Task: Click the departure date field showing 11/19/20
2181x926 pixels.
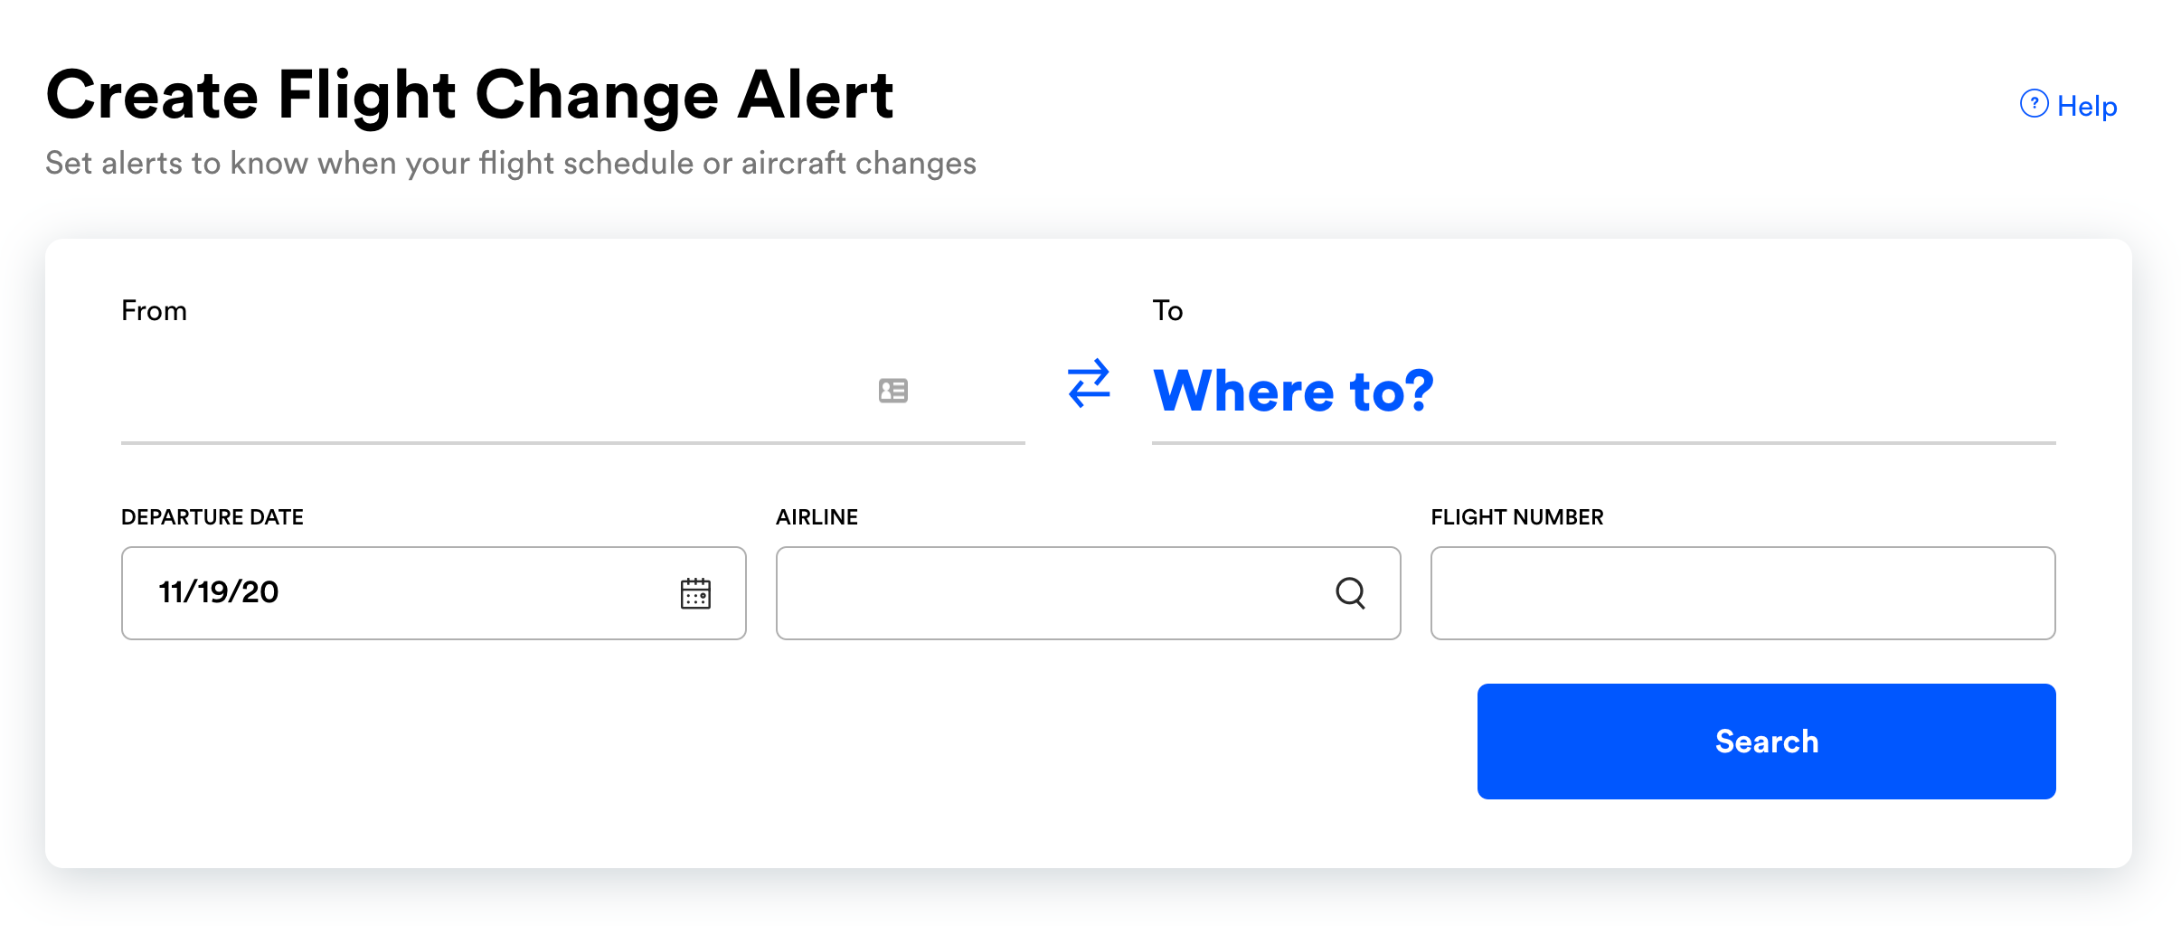Action: click(434, 593)
